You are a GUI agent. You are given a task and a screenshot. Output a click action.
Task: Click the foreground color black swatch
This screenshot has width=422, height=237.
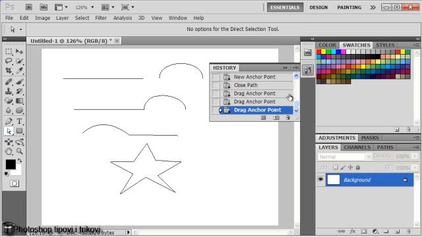(11, 164)
